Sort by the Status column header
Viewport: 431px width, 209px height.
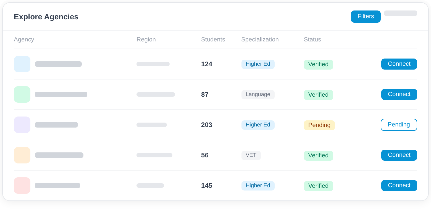point(312,39)
